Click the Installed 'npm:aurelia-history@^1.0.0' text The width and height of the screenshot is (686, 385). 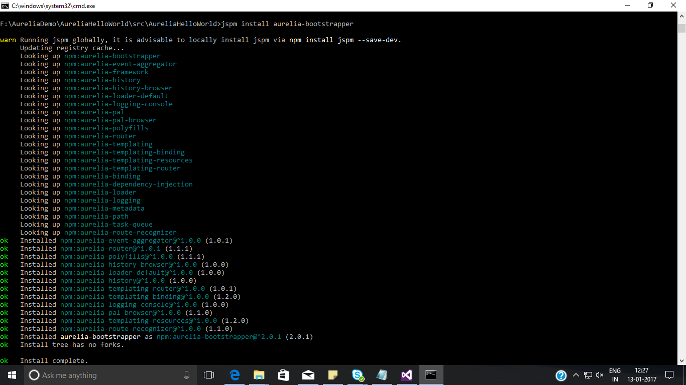(112, 281)
